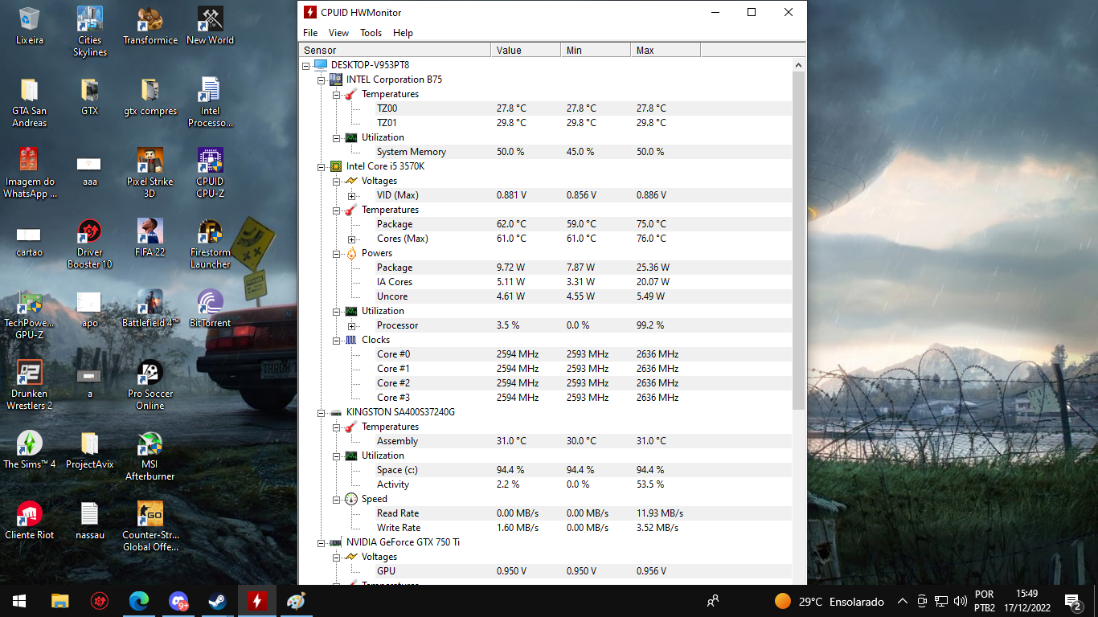Click the Value column header

point(526,50)
